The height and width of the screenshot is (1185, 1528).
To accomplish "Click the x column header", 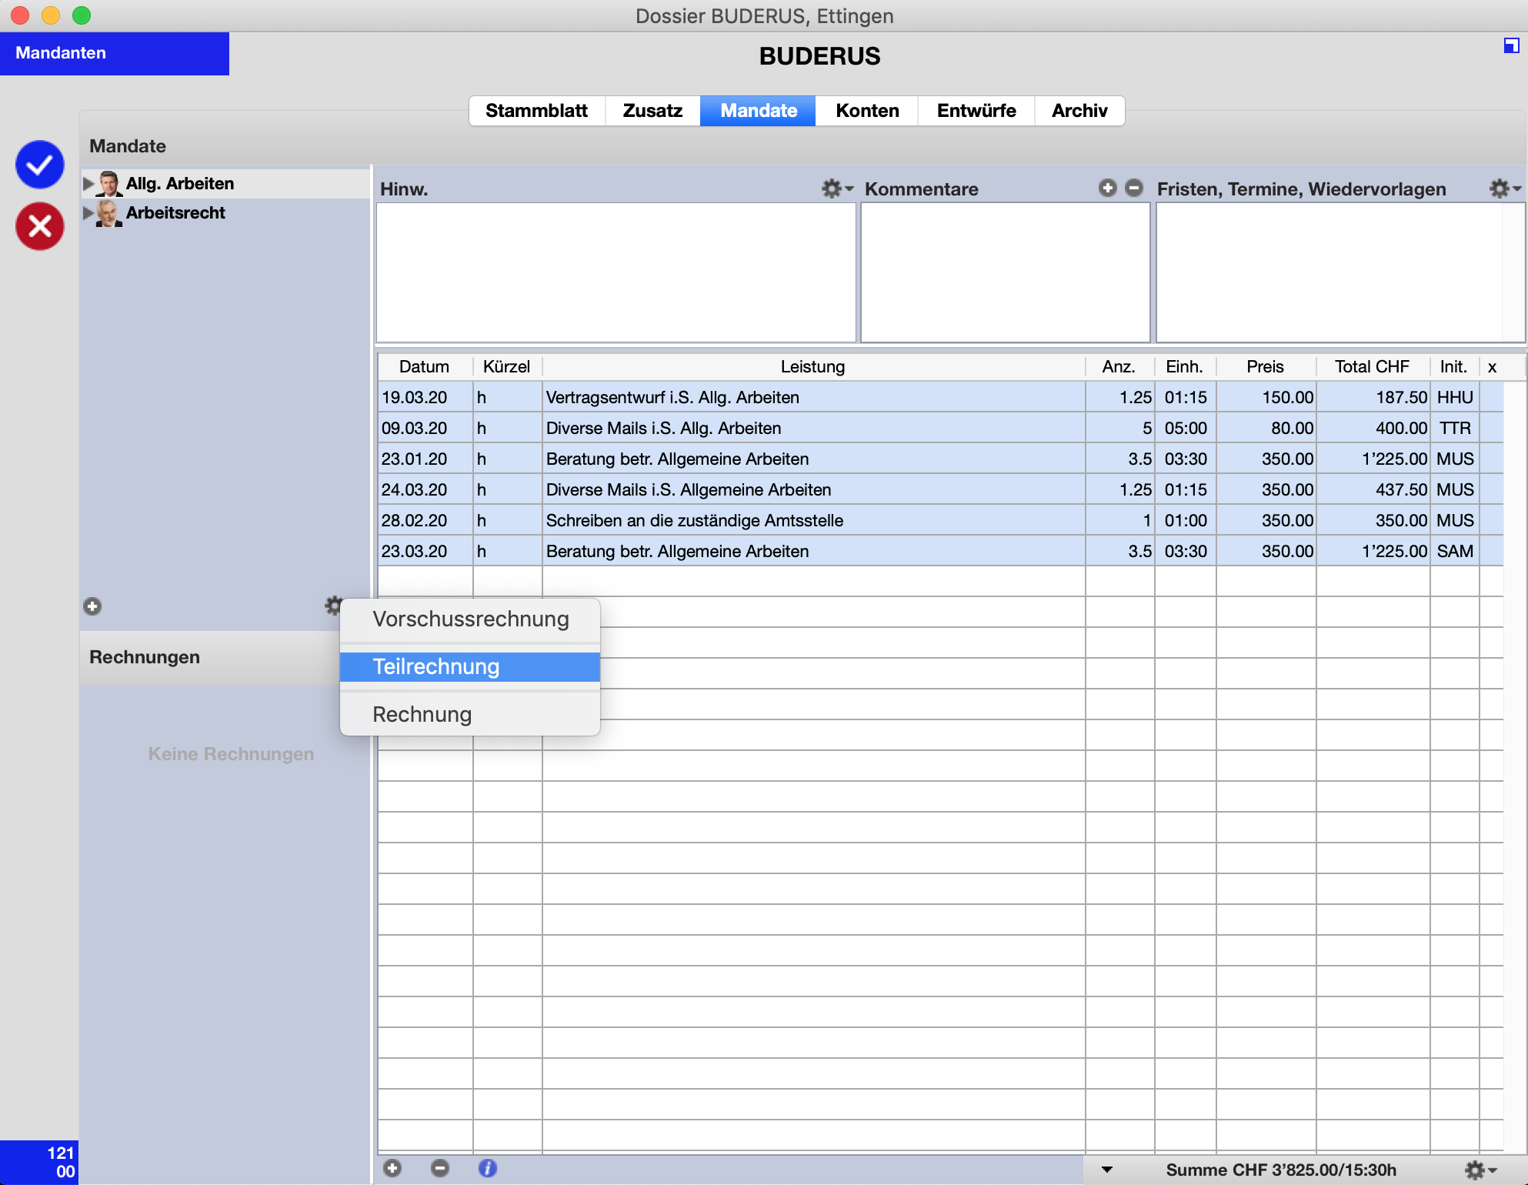I will click(x=1492, y=367).
